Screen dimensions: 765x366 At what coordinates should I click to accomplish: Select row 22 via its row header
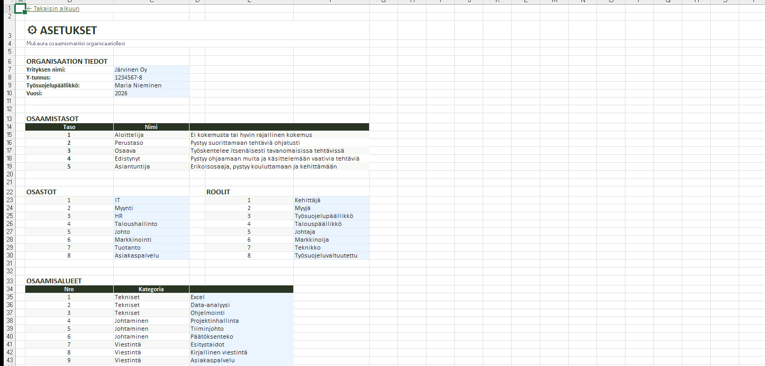(x=9, y=192)
